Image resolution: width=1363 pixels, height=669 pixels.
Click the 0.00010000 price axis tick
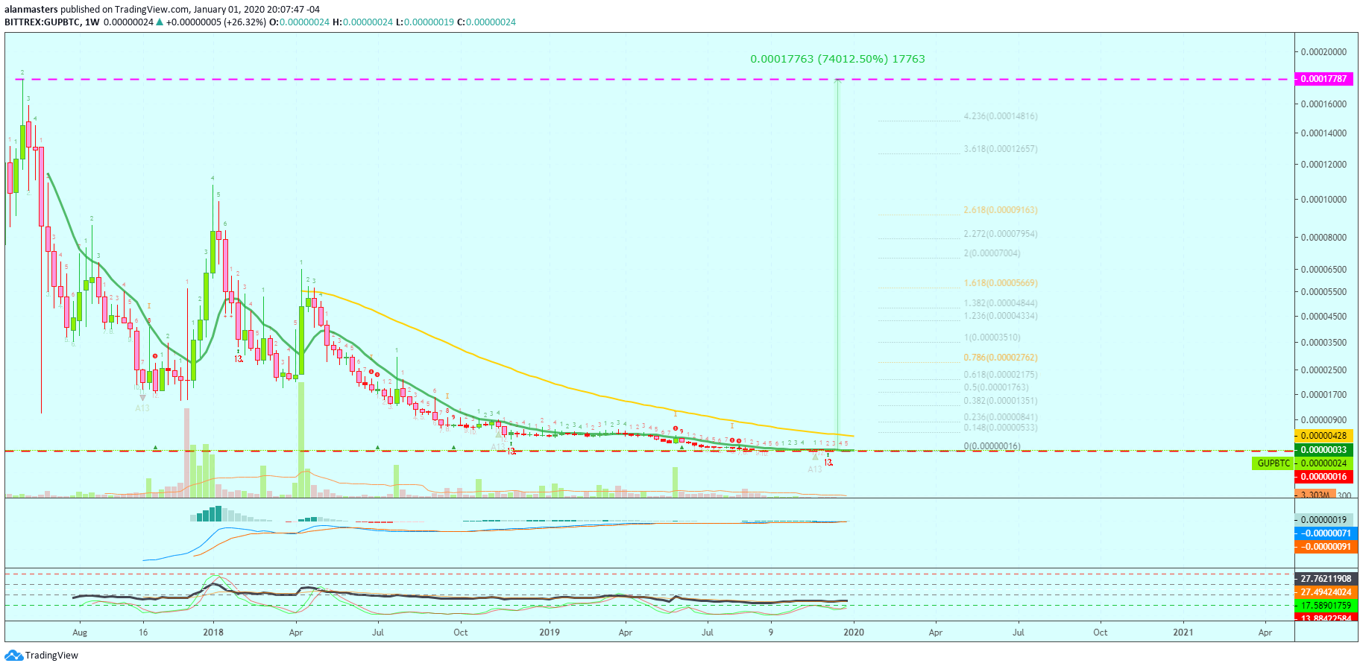1323,200
